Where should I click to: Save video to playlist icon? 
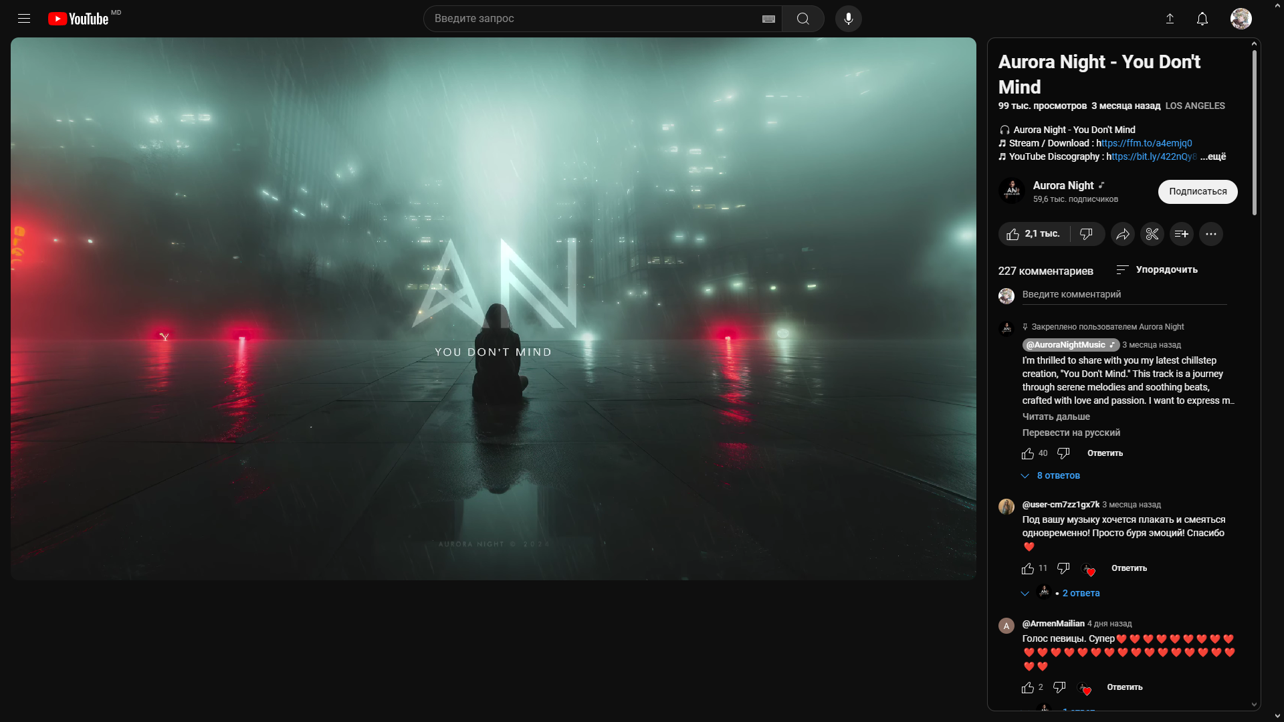pos(1182,234)
